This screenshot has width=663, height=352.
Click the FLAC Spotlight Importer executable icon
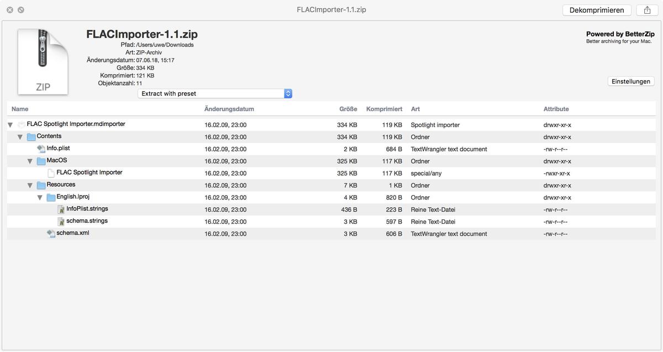[x=51, y=173]
